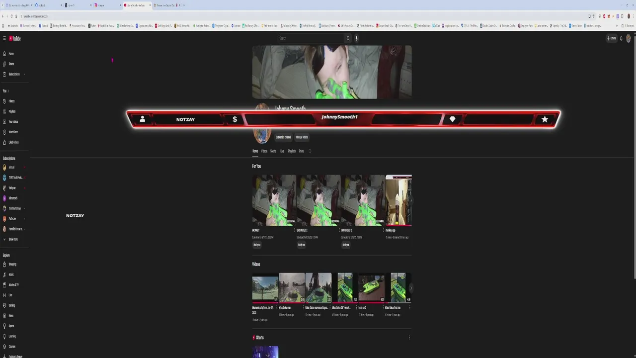
Task: Open the Subscriptions section heading
Action: click(9, 159)
